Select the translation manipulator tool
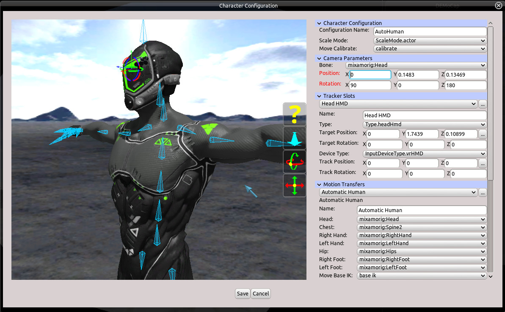The width and height of the screenshot is (505, 312). pos(294,185)
